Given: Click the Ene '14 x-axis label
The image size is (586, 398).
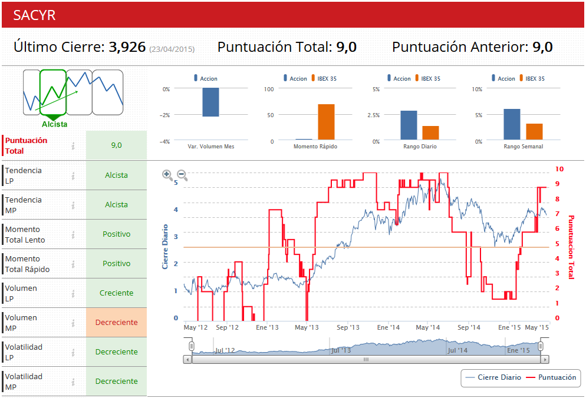Looking at the screenshot, I should (389, 327).
